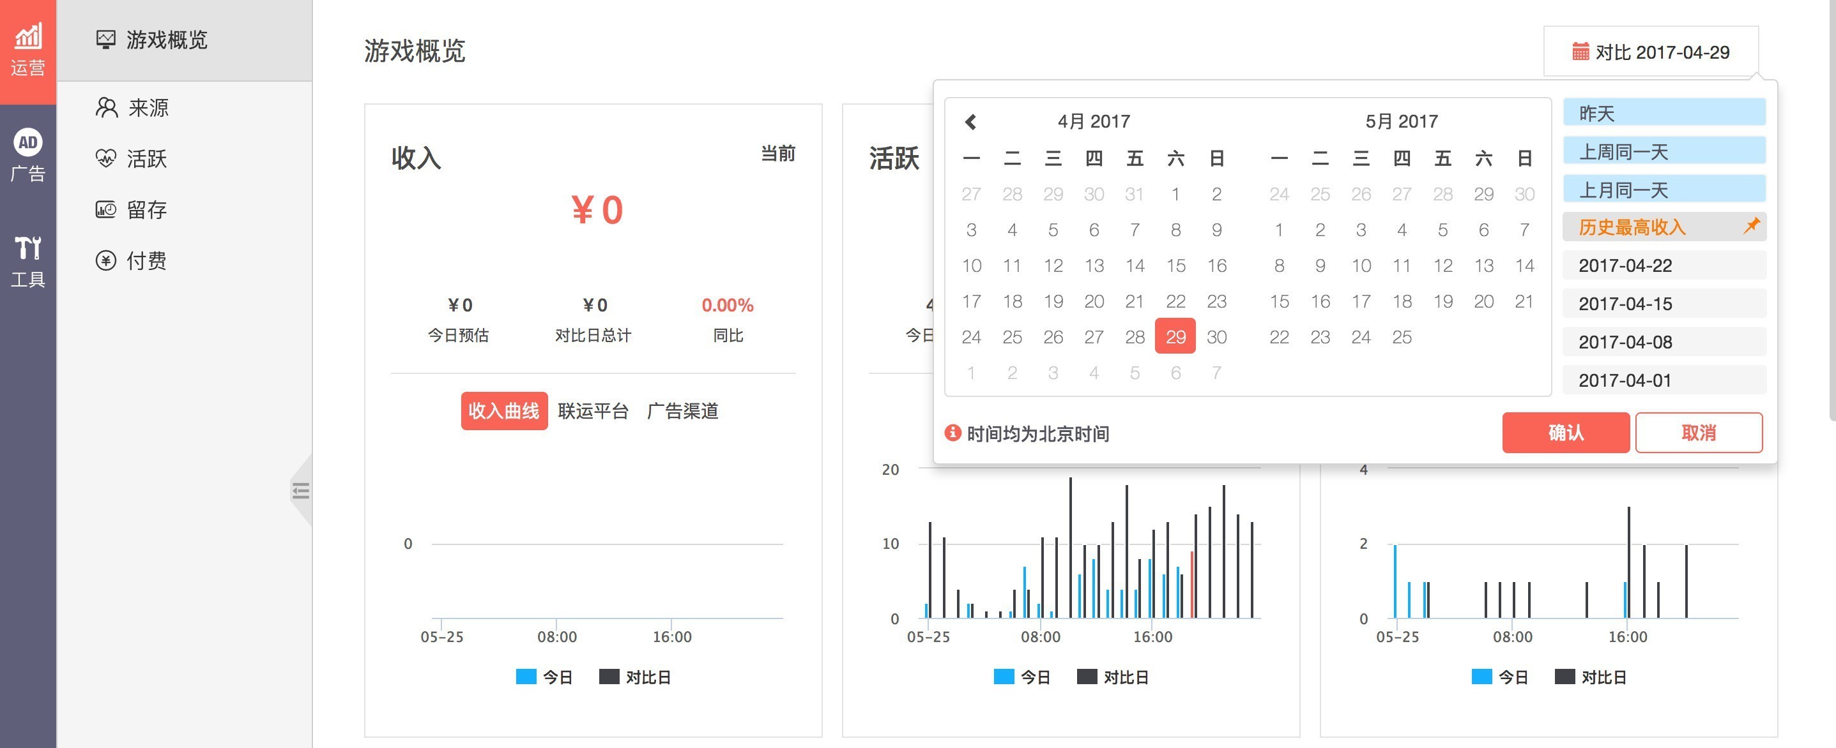Click the 付费 yen coin icon

tap(105, 261)
